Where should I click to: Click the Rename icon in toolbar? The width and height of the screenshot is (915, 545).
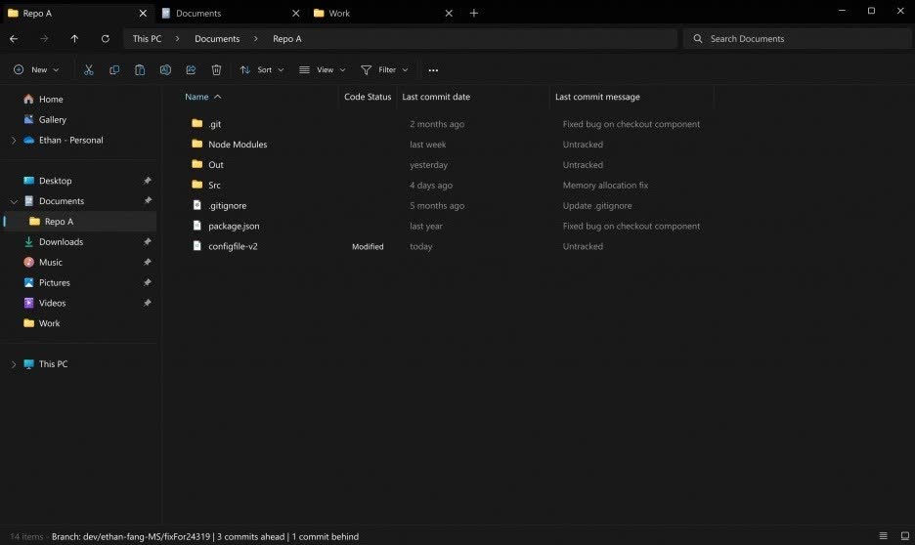point(165,70)
